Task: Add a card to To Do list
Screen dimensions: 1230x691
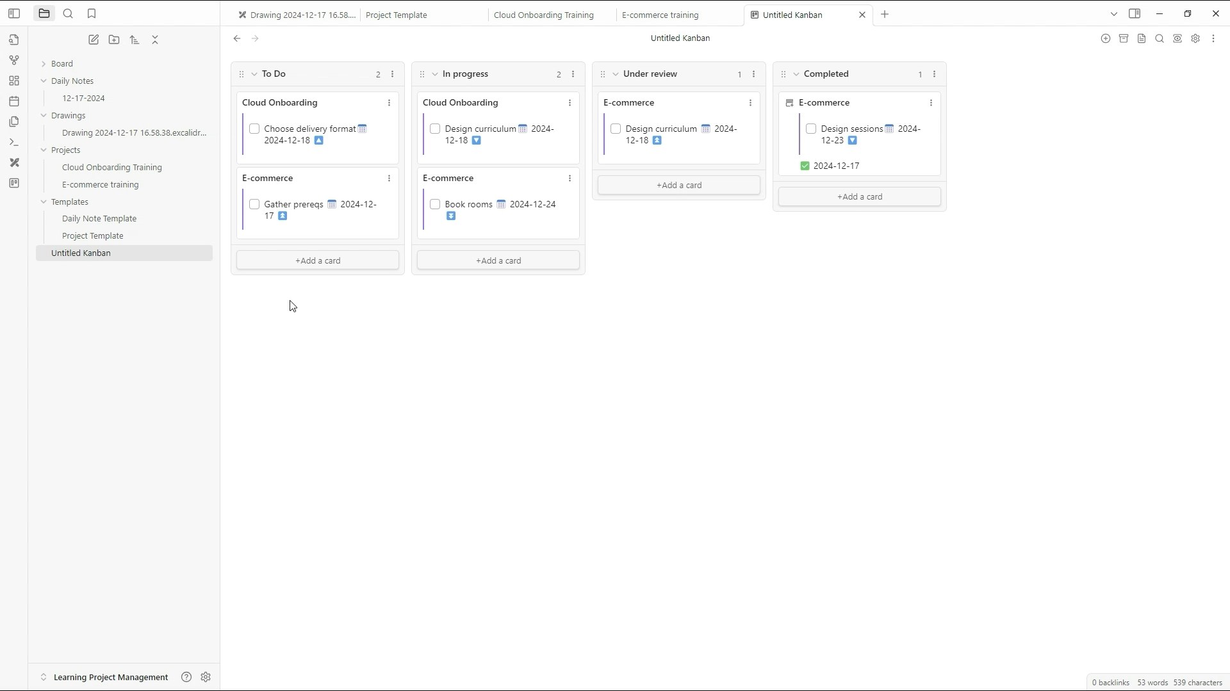Action: pyautogui.click(x=317, y=260)
